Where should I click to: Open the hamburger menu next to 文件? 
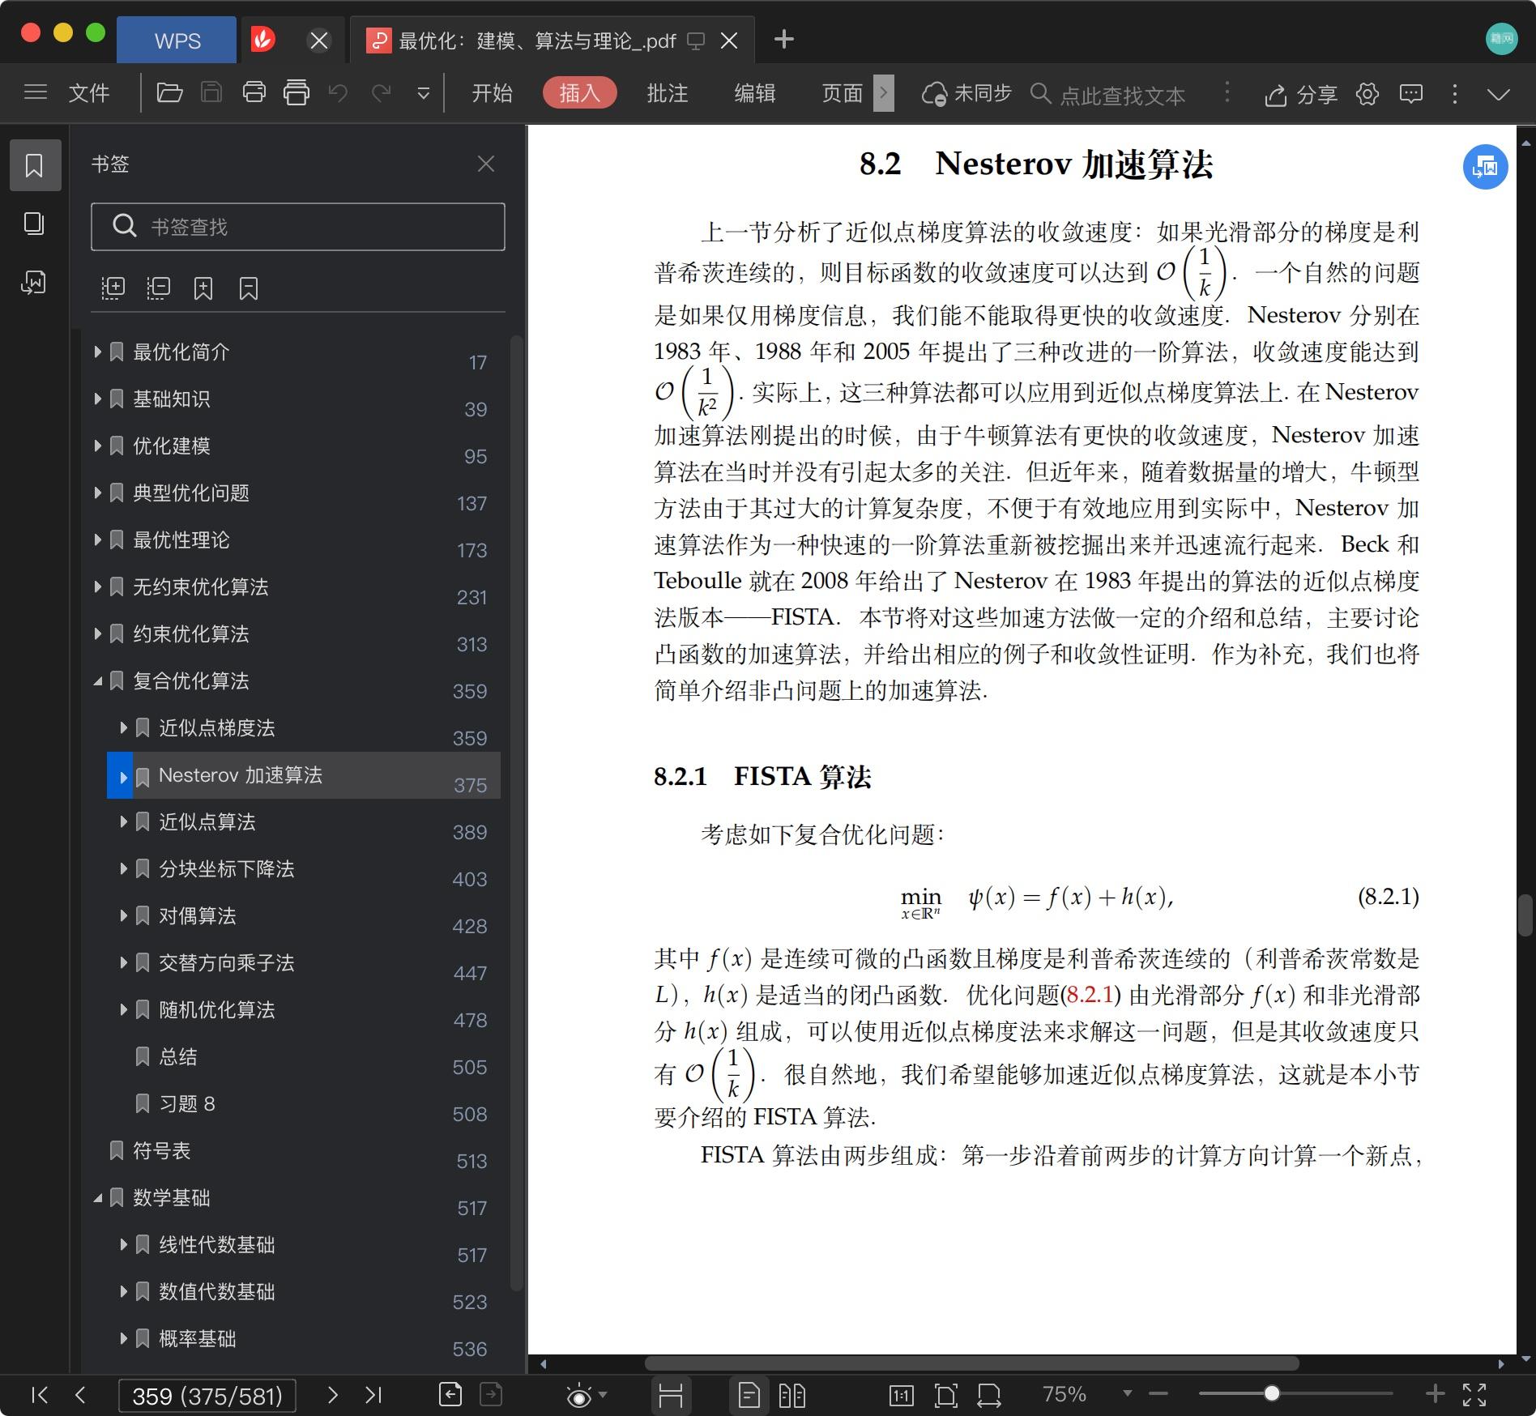tap(35, 92)
